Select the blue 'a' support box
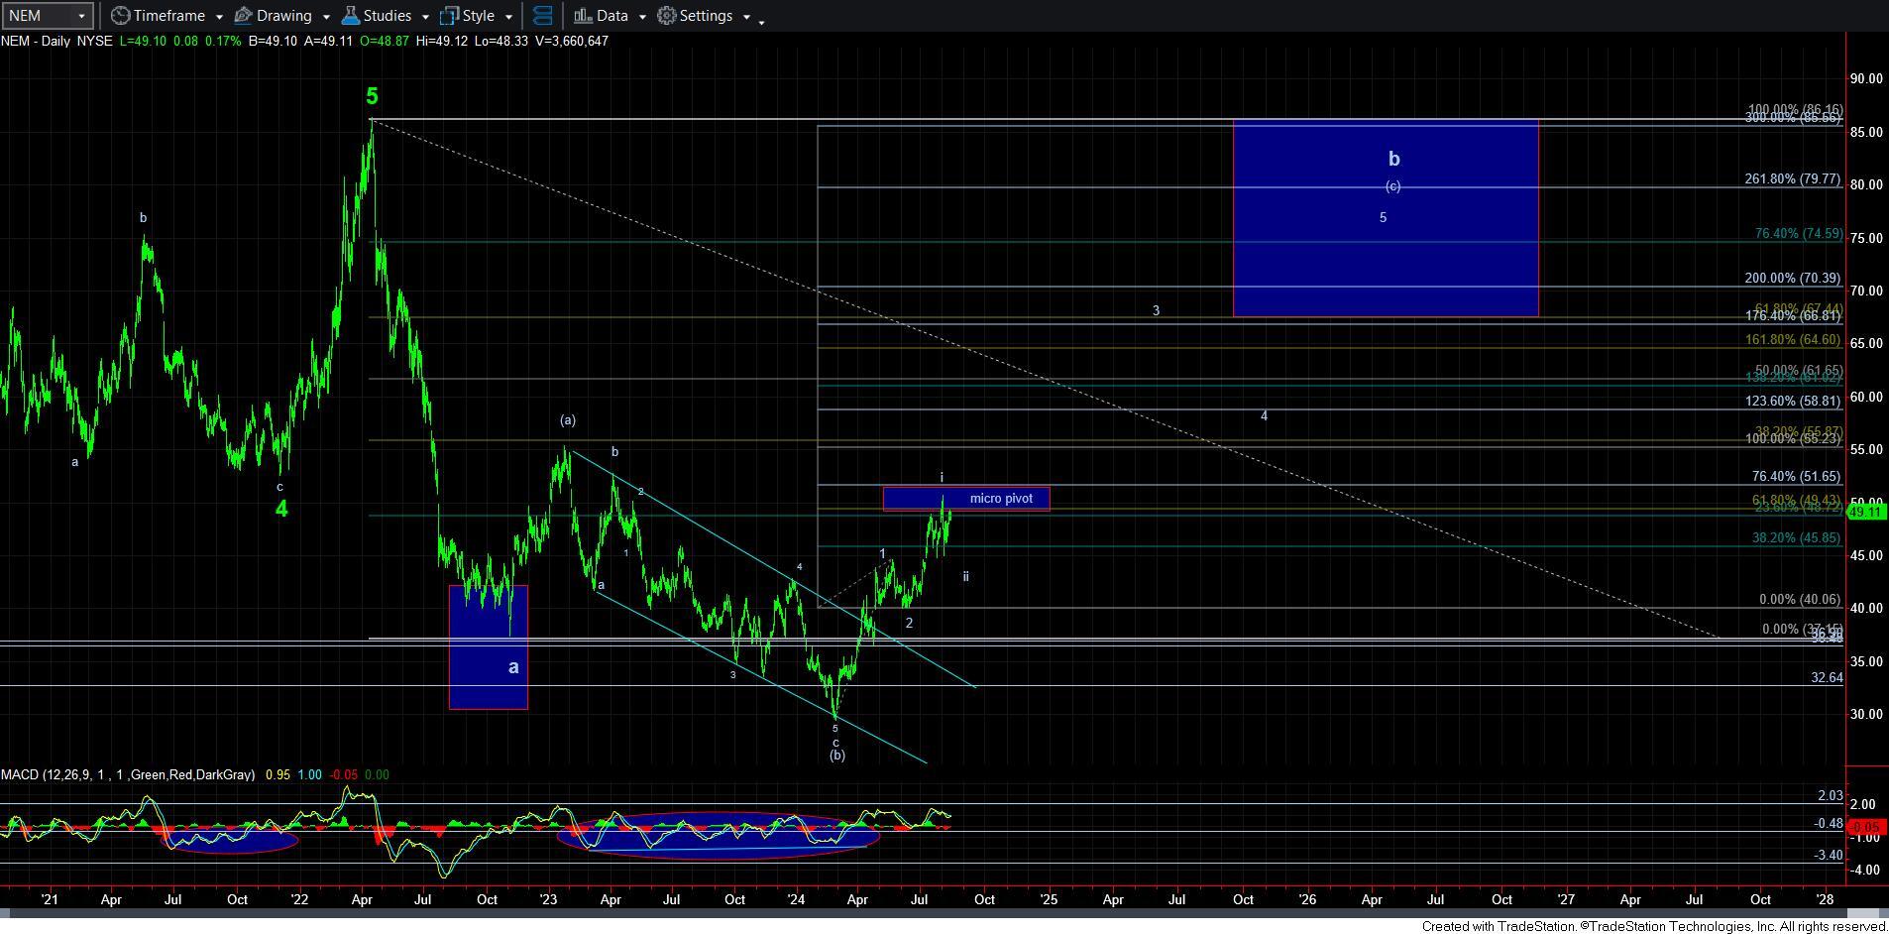The image size is (1889, 934). (x=488, y=646)
